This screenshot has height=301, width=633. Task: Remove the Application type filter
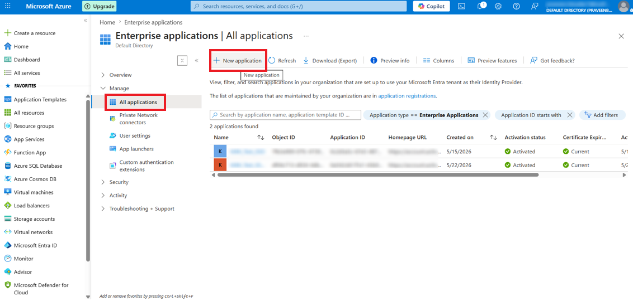click(x=485, y=115)
